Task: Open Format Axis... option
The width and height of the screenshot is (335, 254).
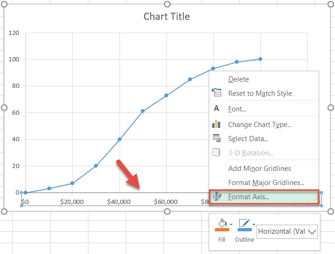Action: [x=264, y=196]
